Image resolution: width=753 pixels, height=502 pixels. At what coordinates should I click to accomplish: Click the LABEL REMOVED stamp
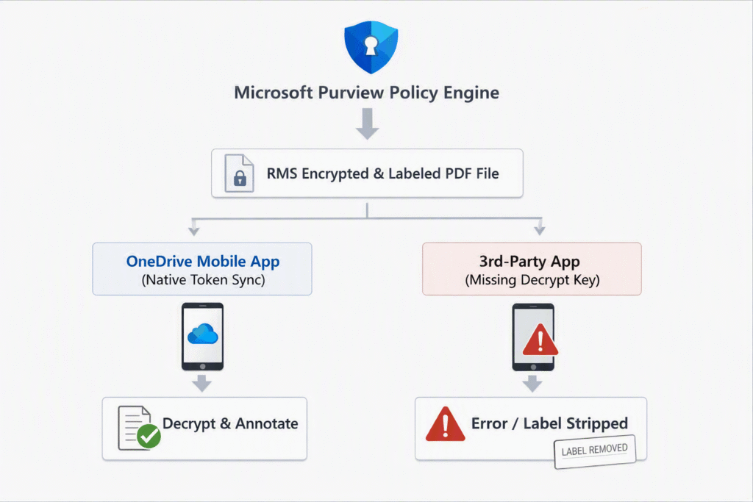(595, 451)
